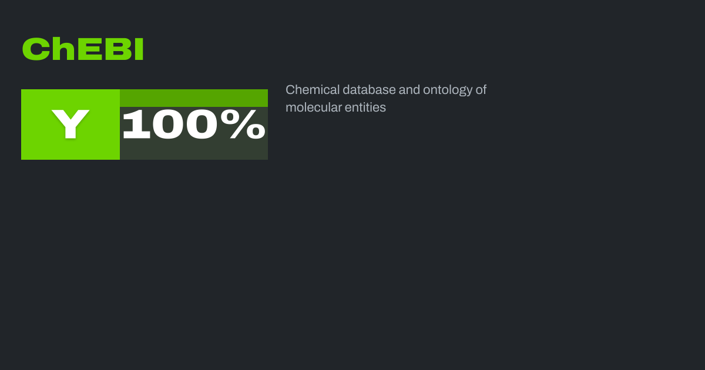Click the dark green progress strip
705x370 pixels.
pos(193,97)
